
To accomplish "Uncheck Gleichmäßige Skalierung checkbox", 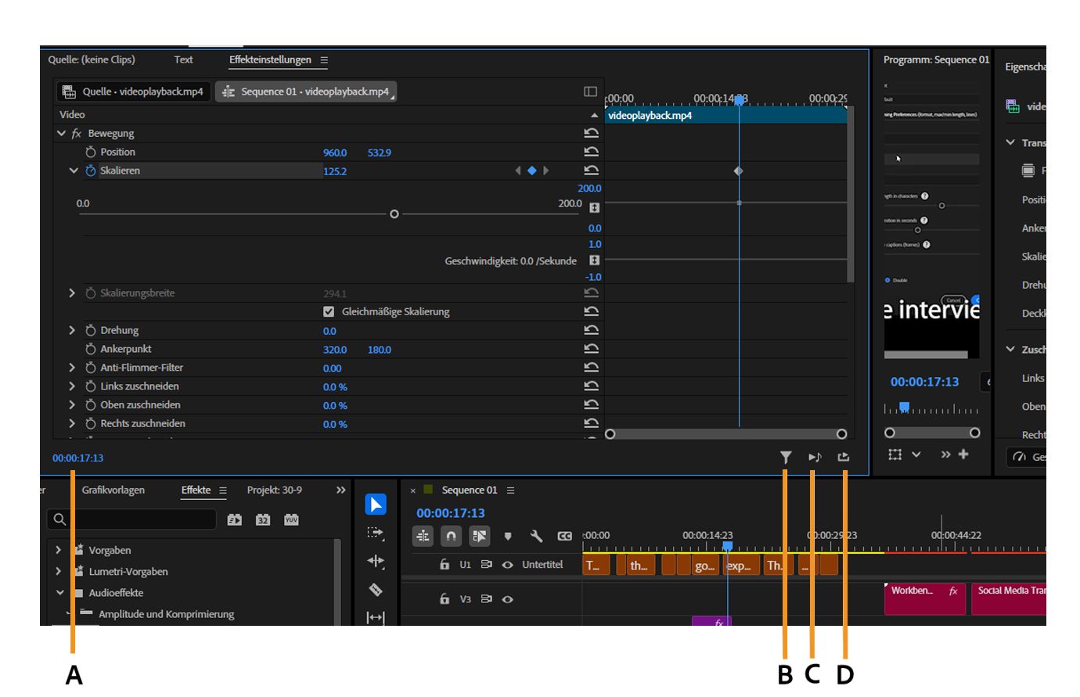I will (x=329, y=311).
